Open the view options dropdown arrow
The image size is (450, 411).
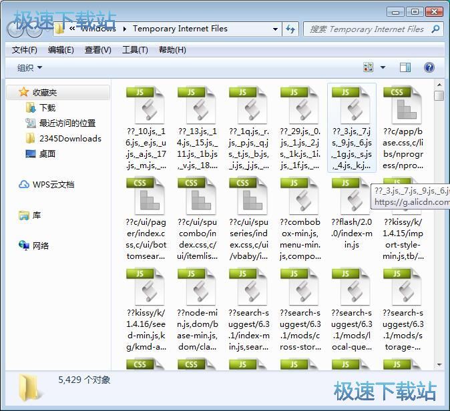pyautogui.click(x=383, y=67)
